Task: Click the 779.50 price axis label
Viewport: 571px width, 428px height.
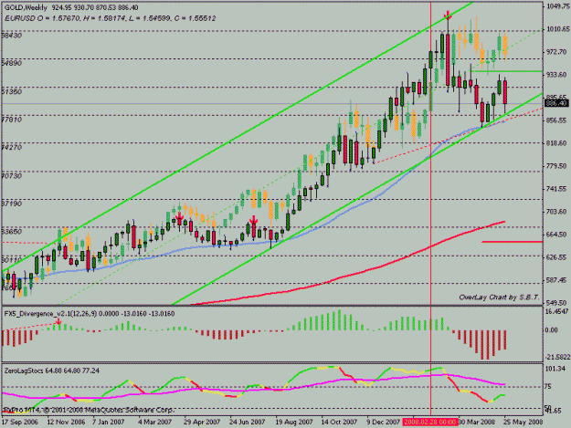Action: pyautogui.click(x=557, y=166)
